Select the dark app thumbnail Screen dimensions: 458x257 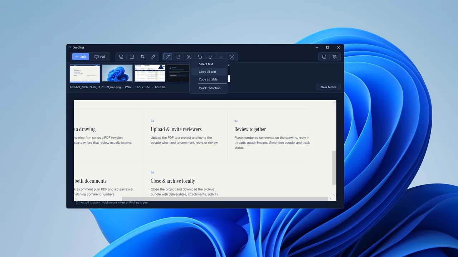pyautogui.click(x=178, y=74)
